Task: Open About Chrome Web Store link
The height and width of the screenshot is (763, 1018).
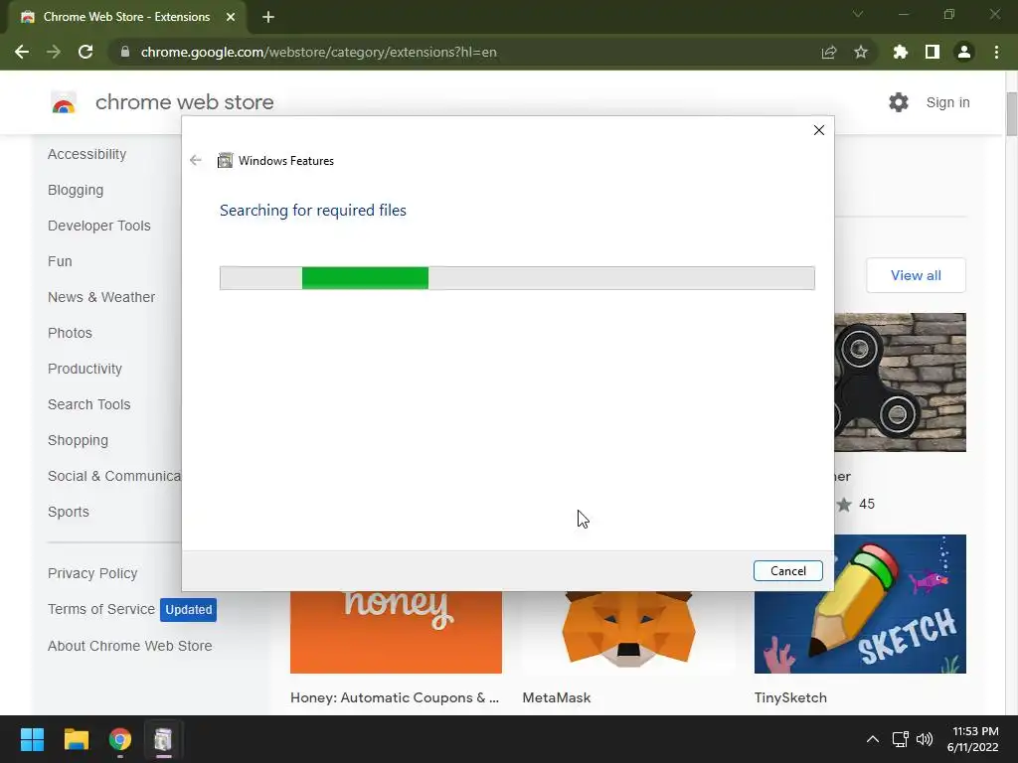Action: pyautogui.click(x=130, y=646)
